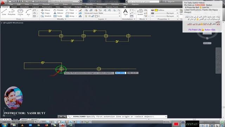Open the Trim tool dropdown arrow
This screenshot has height=127, width=225.
(x=76, y=10)
